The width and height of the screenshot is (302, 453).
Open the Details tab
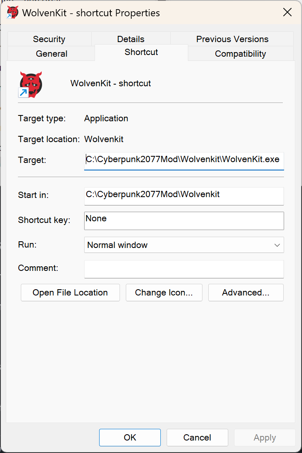tap(131, 39)
